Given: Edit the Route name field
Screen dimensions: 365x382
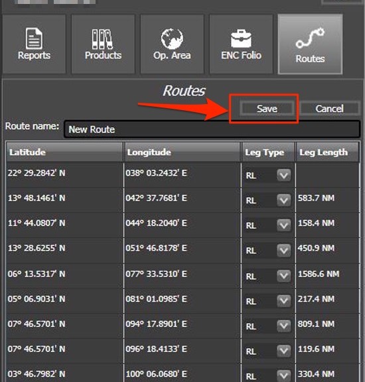Looking at the screenshot, I should [212, 129].
